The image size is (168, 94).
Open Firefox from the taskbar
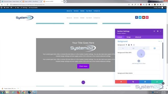pyautogui.click(x=18, y=92)
